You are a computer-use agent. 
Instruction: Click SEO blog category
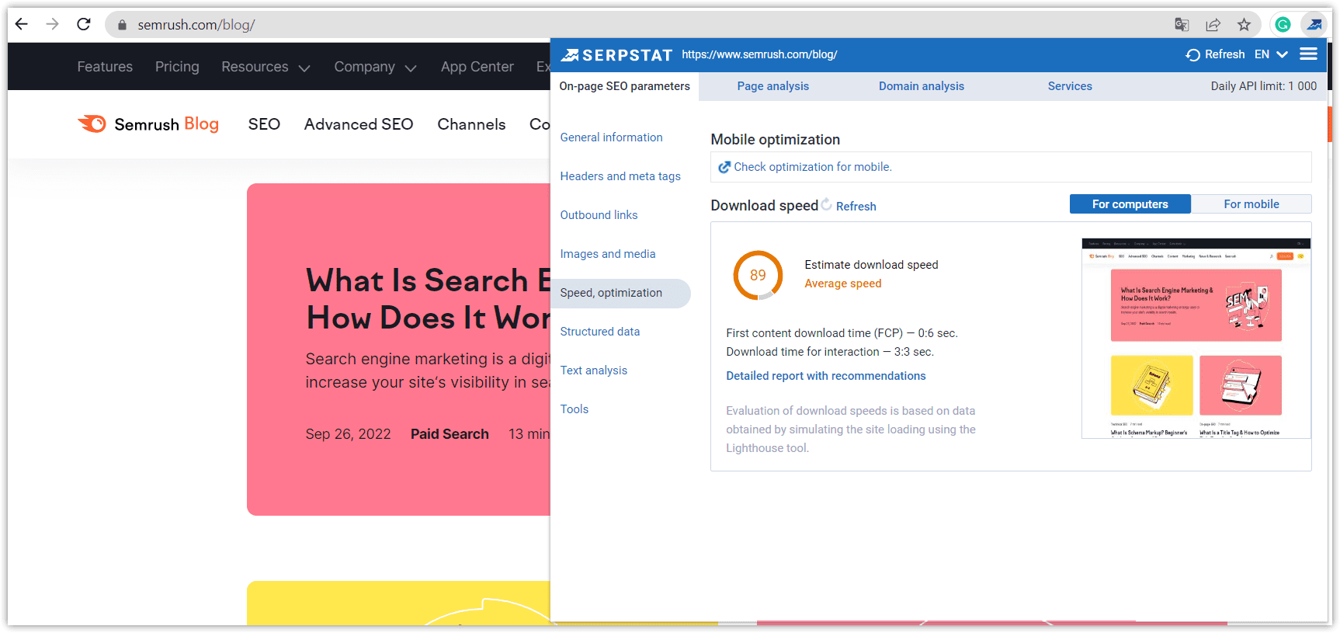[x=264, y=124]
